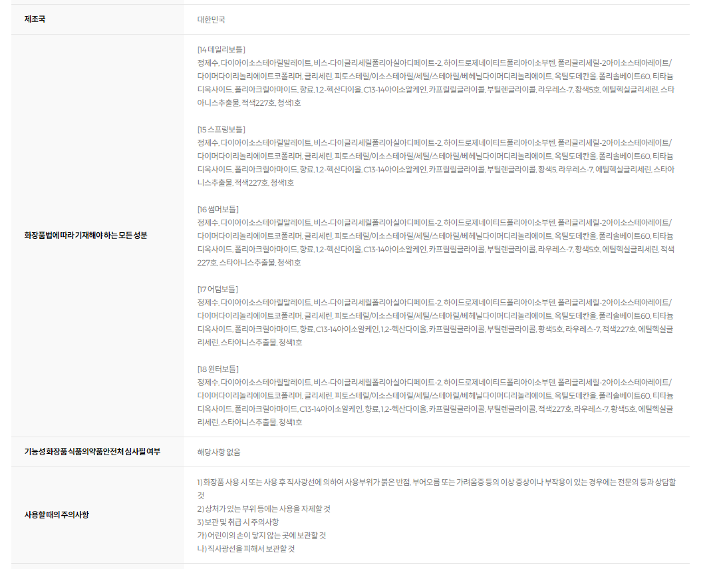Click ingredient paragraph under 14 데일리보틀
The width and height of the screenshot is (707, 569).
436,83
